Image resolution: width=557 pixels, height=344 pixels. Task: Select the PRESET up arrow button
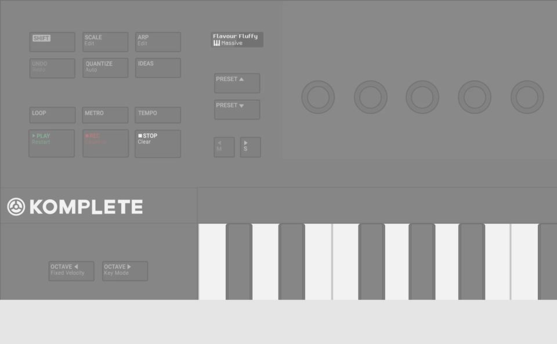pyautogui.click(x=237, y=83)
